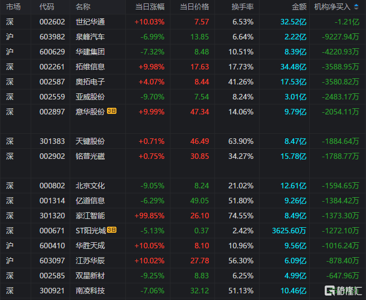Select stock code 001314
The width and height of the screenshot is (366, 300).
coord(52,201)
